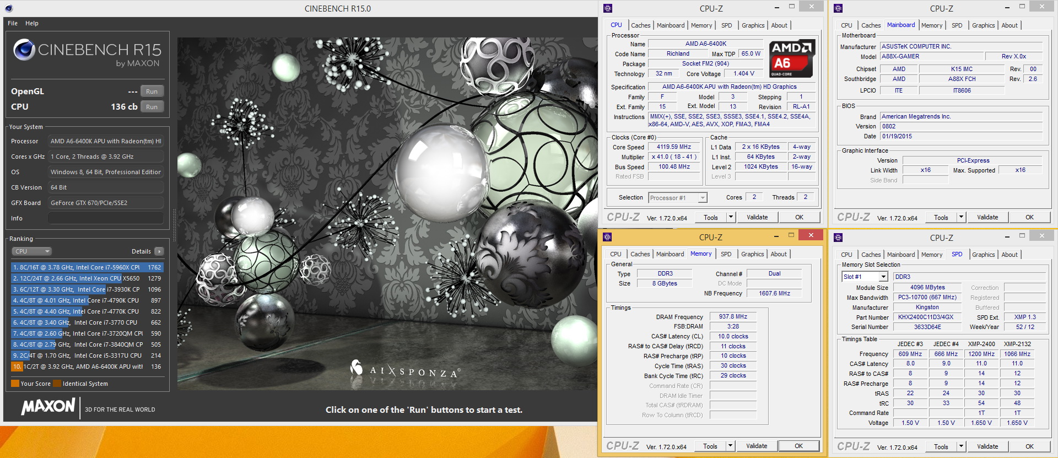Screen dimensions: 1058x458
Task: Click OK in the Memory CPU-Z window
Action: 798,446
